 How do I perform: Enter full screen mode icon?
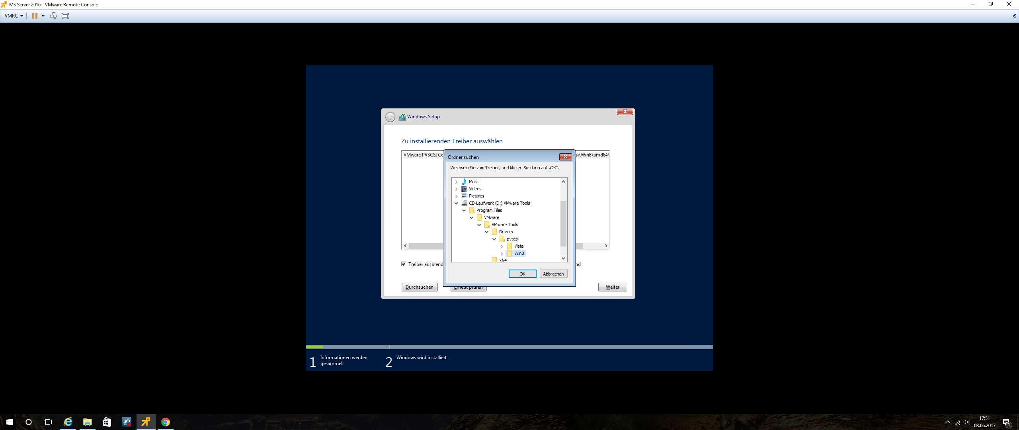point(65,16)
